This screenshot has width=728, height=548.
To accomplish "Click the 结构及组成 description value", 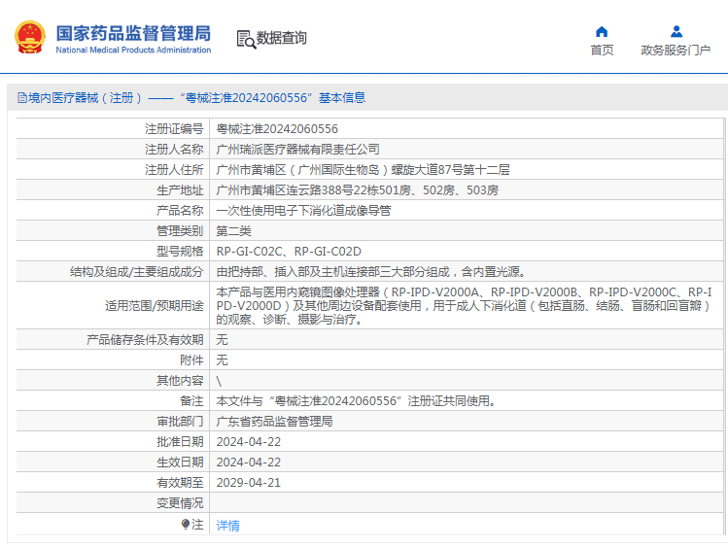I will coord(370,272).
